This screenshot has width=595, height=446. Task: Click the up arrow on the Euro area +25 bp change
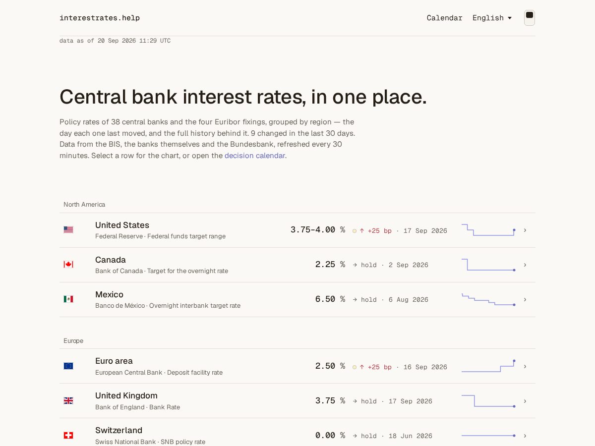[362, 367]
